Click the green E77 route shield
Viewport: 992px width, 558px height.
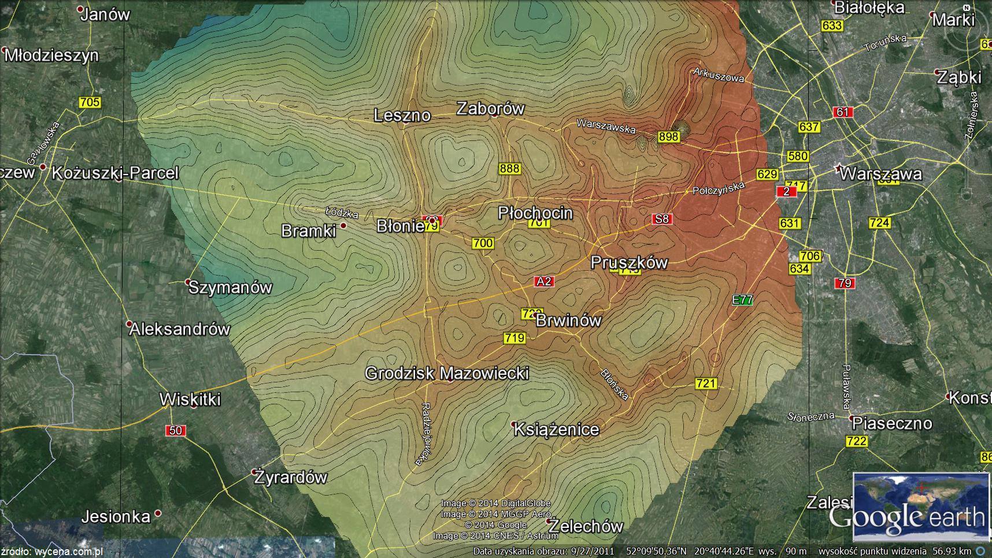[x=742, y=300]
